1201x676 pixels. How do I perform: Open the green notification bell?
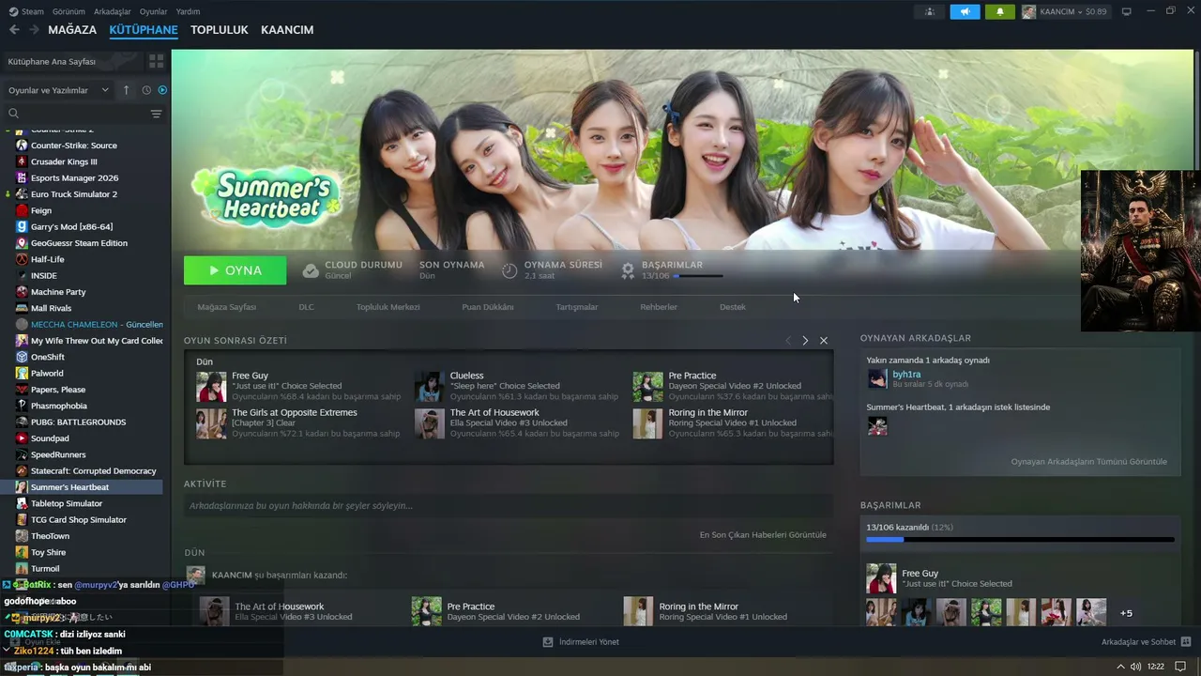pyautogui.click(x=1000, y=12)
